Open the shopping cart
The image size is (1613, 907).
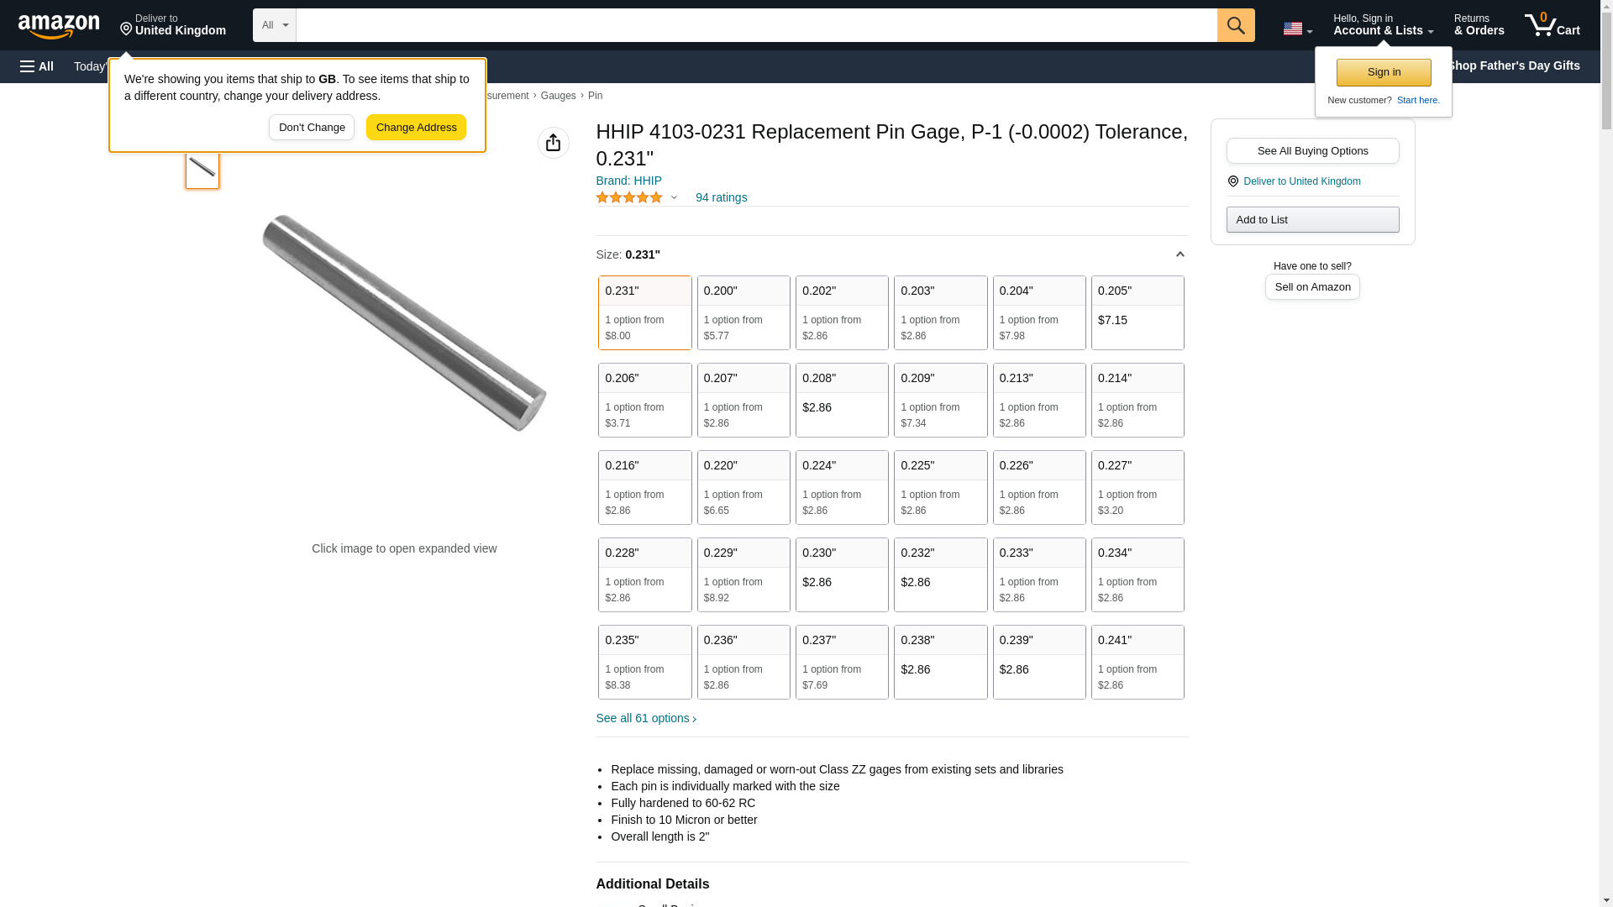coord(1552,25)
